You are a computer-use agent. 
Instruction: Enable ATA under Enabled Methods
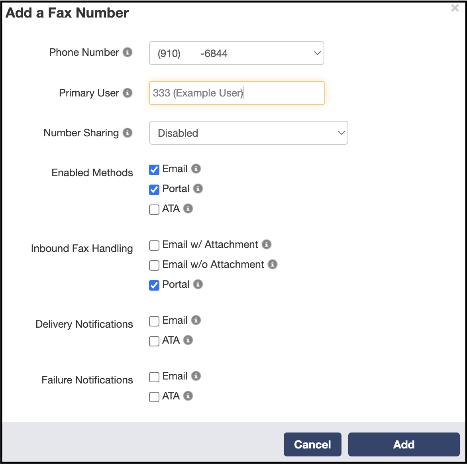pos(154,209)
